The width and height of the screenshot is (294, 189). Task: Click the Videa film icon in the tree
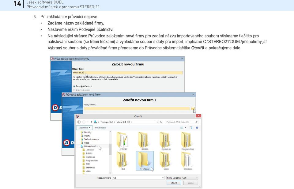click(82, 143)
